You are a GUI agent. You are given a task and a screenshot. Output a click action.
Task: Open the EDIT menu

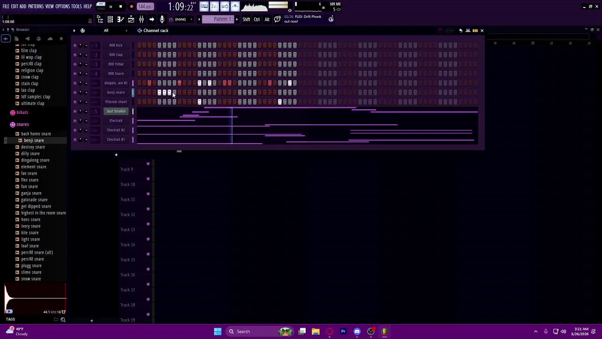(x=15, y=7)
